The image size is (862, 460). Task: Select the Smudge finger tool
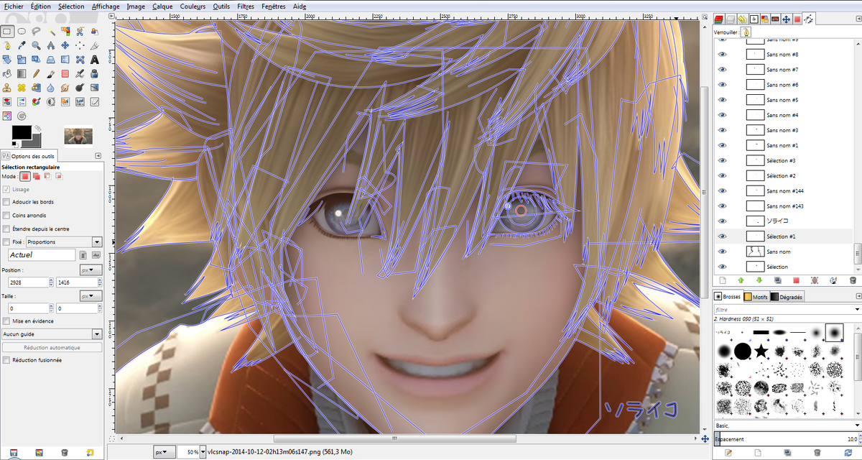(x=65, y=88)
